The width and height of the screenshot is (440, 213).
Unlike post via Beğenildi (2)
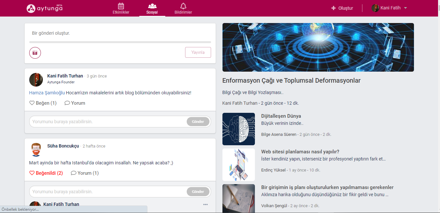coord(46,173)
